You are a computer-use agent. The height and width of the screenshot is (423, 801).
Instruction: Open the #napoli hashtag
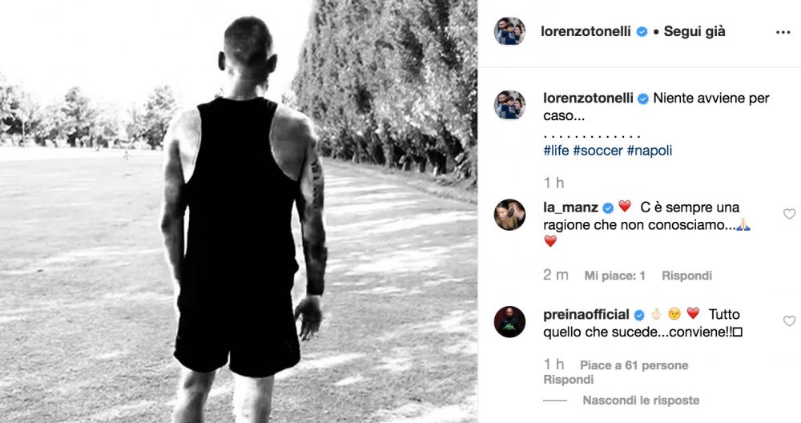tap(650, 151)
